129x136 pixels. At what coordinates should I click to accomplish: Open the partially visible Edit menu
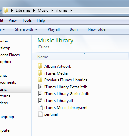point(2,20)
